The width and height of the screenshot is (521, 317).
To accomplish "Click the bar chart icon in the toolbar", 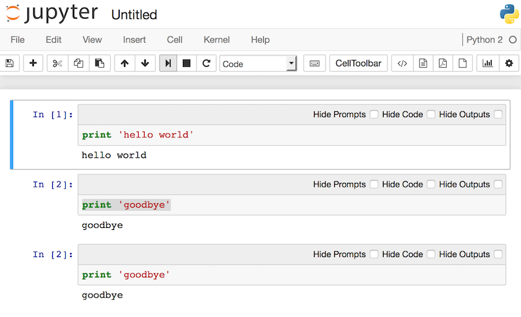I will pos(487,63).
